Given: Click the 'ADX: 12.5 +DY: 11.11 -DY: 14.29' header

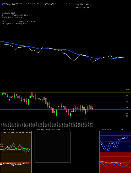Looking at the screenshot, I should [x=16, y=132].
